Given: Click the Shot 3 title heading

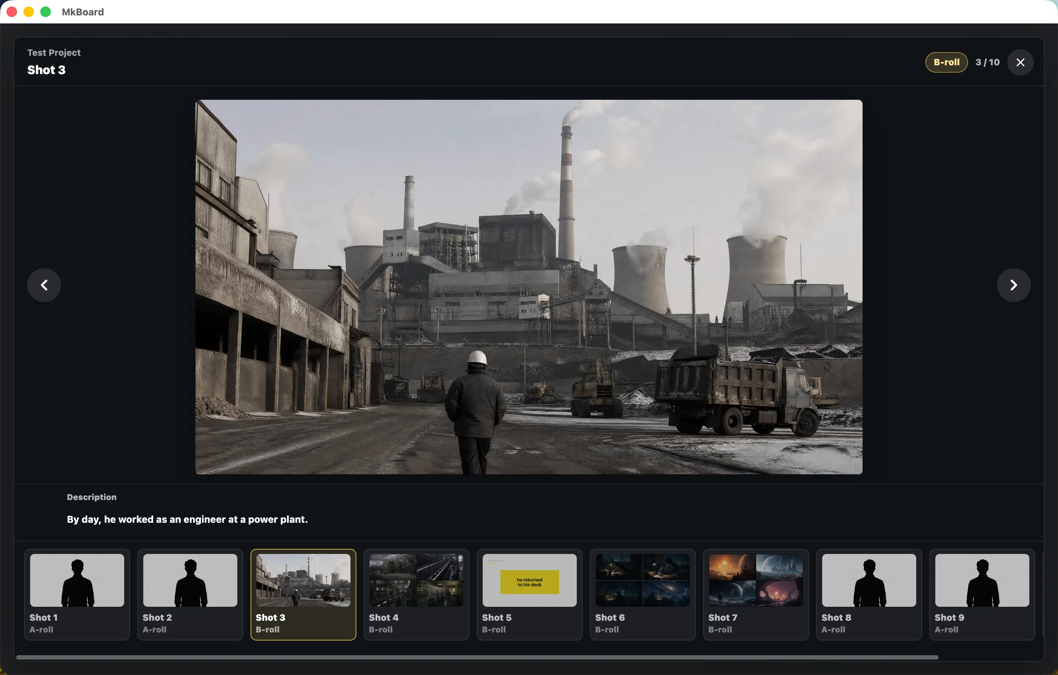Looking at the screenshot, I should click(x=46, y=70).
